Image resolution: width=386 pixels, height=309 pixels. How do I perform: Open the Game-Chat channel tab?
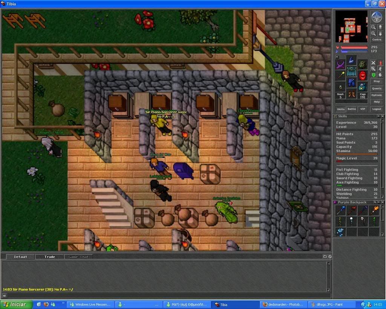coord(78,257)
